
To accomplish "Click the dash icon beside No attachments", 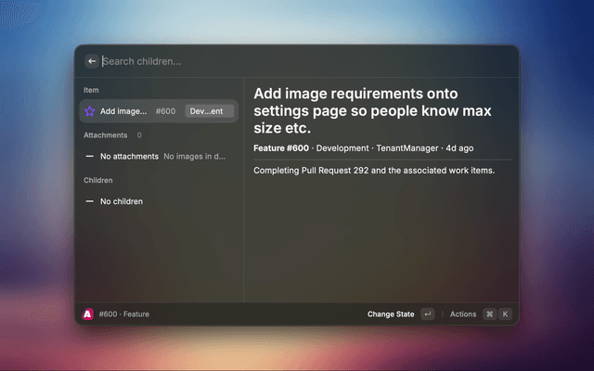I will click(90, 157).
